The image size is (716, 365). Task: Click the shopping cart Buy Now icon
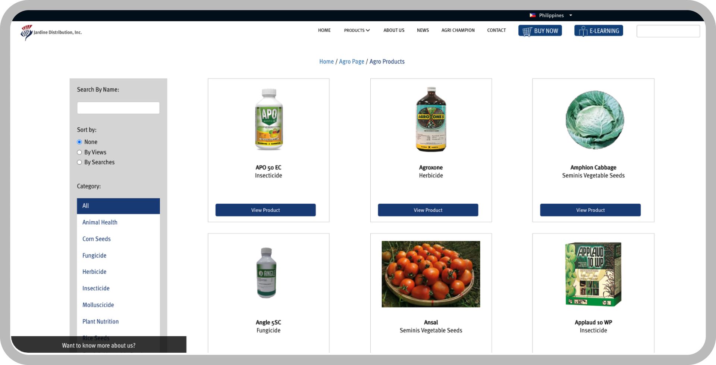coord(527,31)
